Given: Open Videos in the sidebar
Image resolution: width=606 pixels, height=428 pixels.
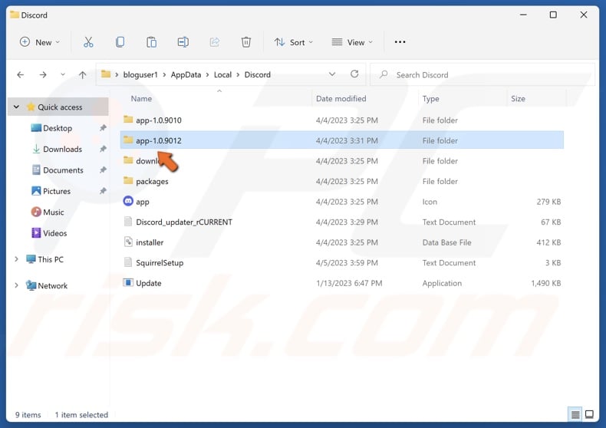Looking at the screenshot, I should 54,233.
